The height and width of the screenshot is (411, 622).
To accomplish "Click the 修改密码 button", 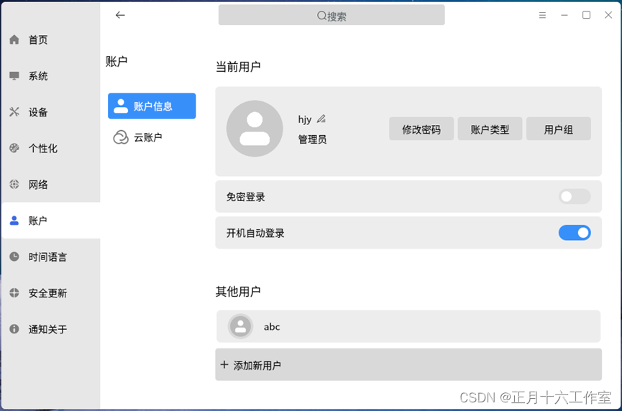I will (421, 129).
